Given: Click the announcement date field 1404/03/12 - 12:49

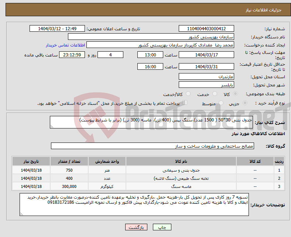Looking at the screenshot, I should pos(57,28).
